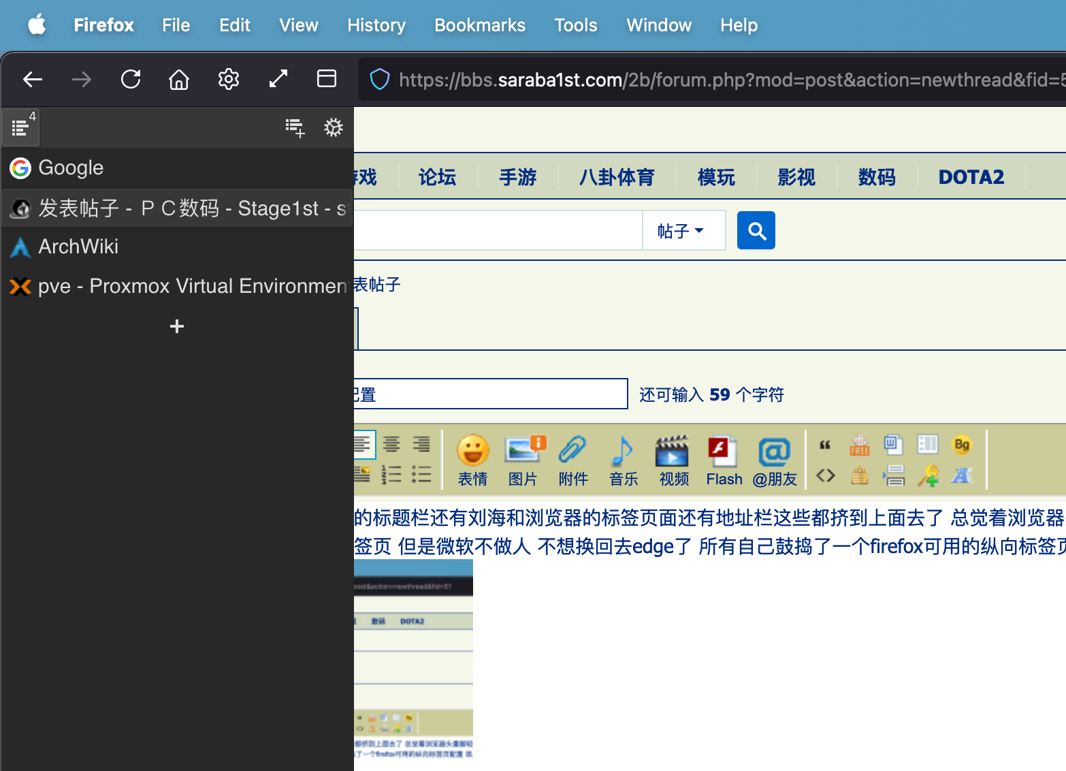Viewport: 1066px width, 771px height.
Task: Open the 论坛 navigation link
Action: [x=437, y=177]
